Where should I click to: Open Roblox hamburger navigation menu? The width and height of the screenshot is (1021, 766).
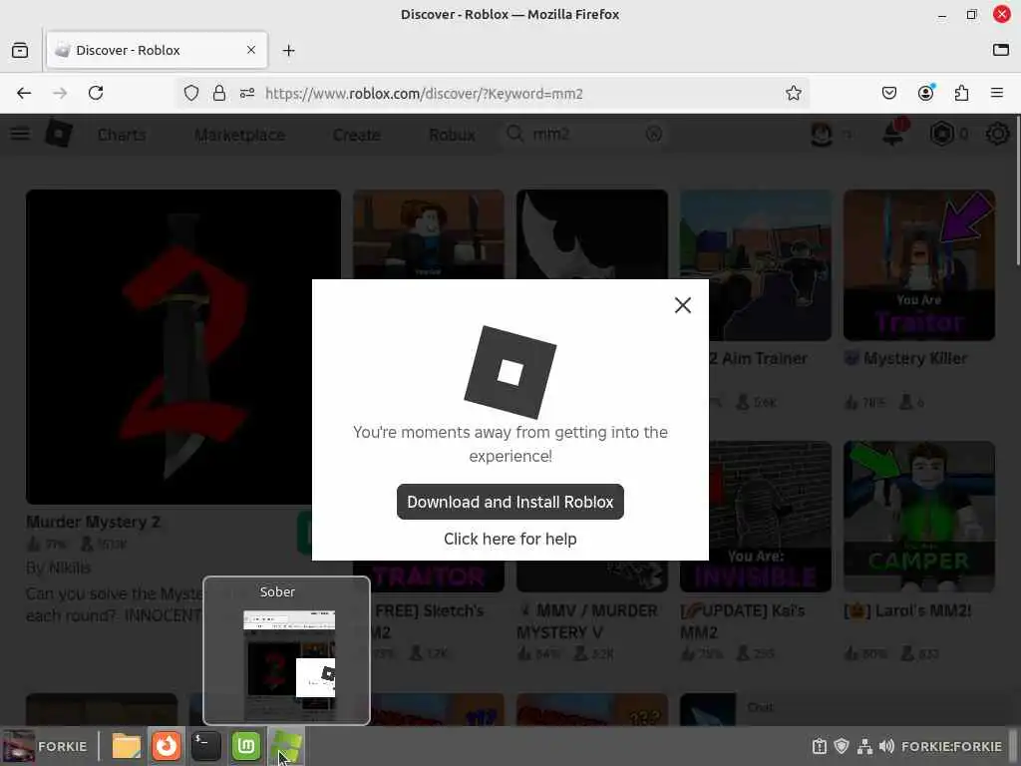[x=20, y=135]
